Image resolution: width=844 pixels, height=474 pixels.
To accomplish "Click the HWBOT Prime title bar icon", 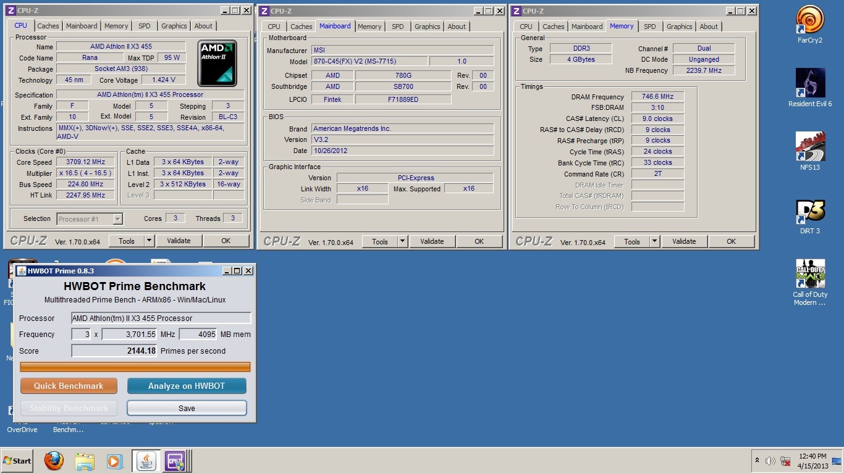I will tap(22, 270).
